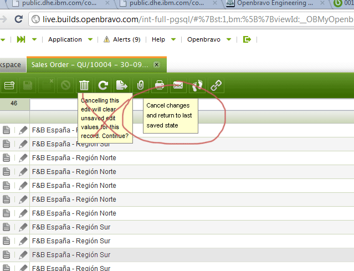Close the Sales Order QU/10004 tab
354x271 pixels.
(x=156, y=65)
